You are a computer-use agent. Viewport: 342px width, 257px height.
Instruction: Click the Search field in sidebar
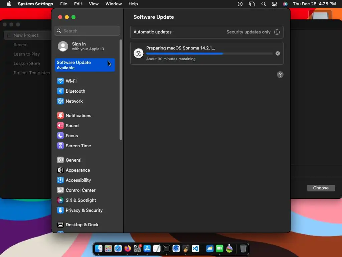[x=87, y=31]
